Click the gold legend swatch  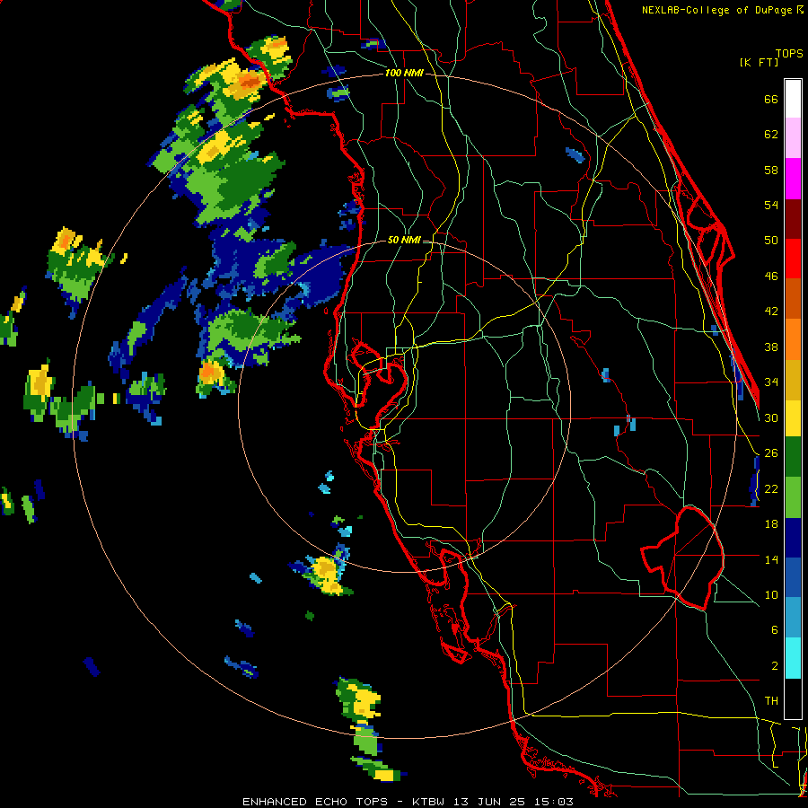(x=793, y=380)
